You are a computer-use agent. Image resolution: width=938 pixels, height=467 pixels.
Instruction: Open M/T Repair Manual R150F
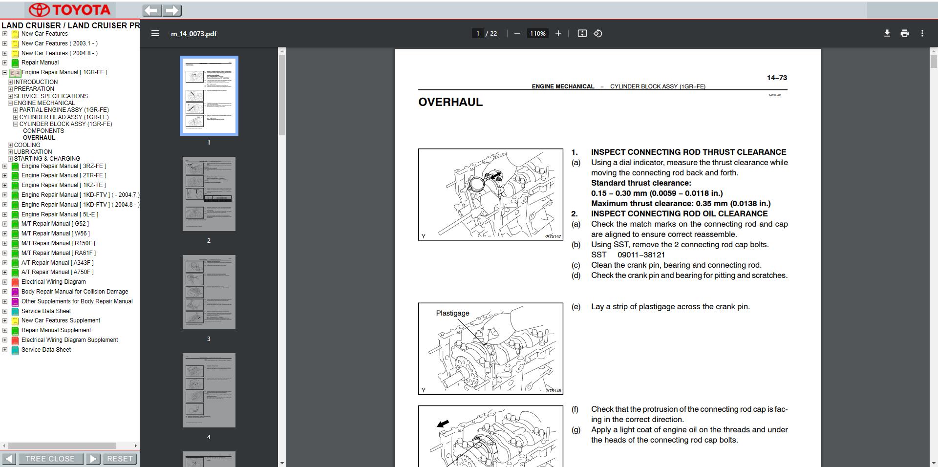click(58, 243)
